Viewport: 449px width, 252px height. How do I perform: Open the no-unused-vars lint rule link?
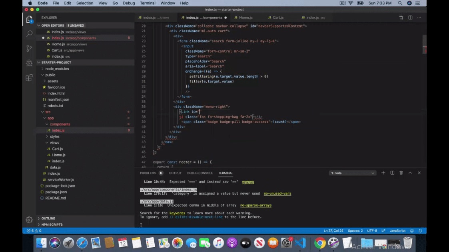(277, 193)
